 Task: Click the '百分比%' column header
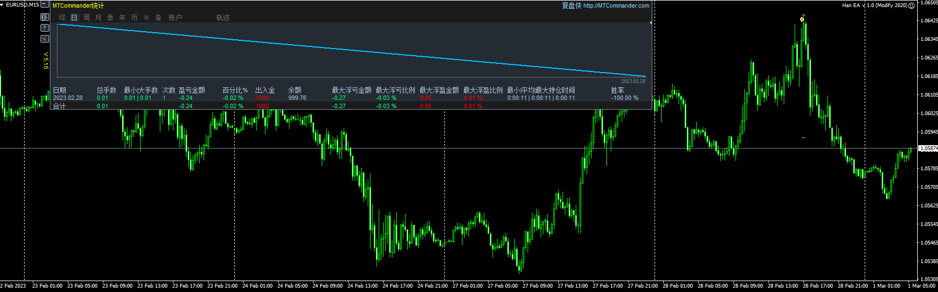point(235,90)
